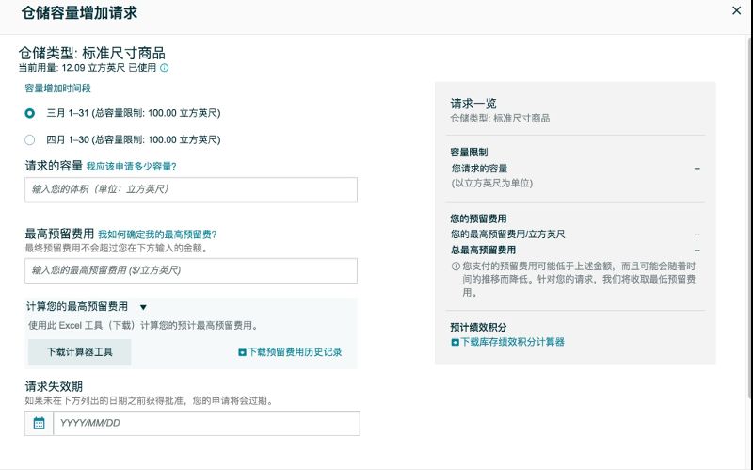Collapse the 计算您的最高预留费用 triangle arrow
Screen dimensions: 753x470
(143, 307)
